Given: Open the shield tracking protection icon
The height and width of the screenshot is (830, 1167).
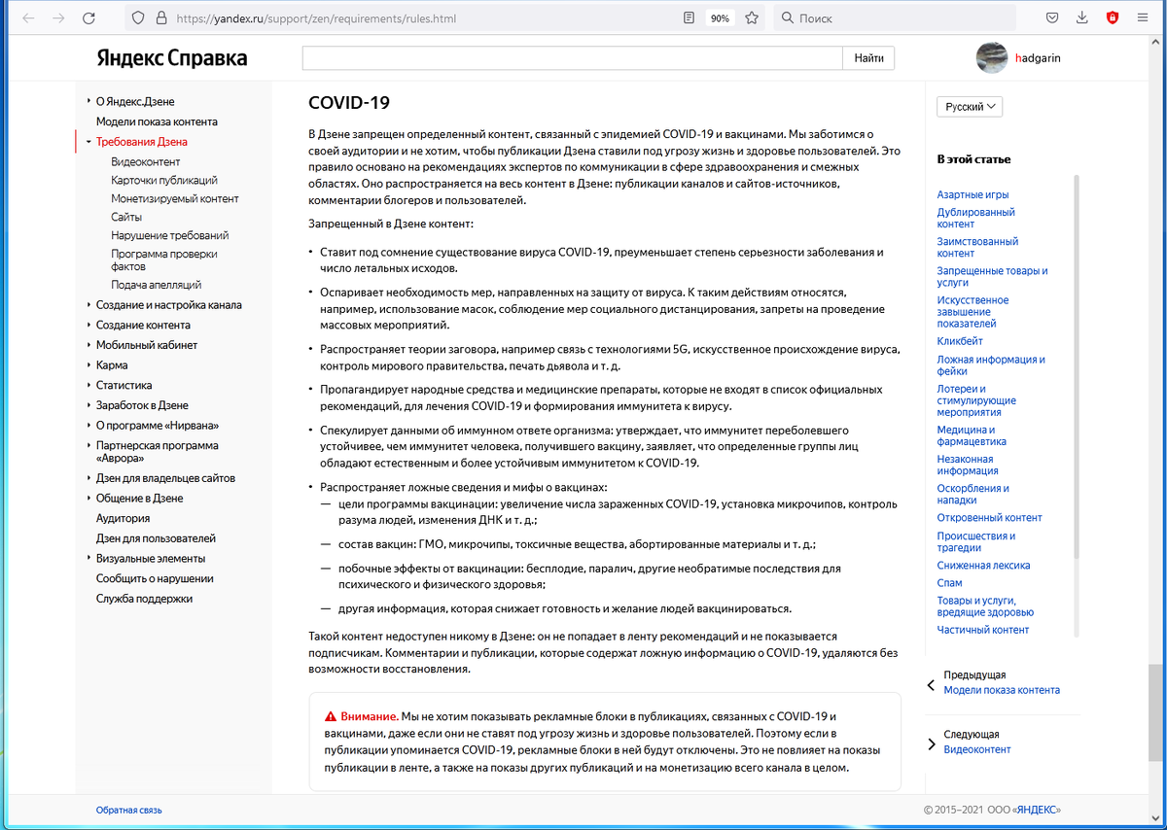Looking at the screenshot, I should pos(137,18).
